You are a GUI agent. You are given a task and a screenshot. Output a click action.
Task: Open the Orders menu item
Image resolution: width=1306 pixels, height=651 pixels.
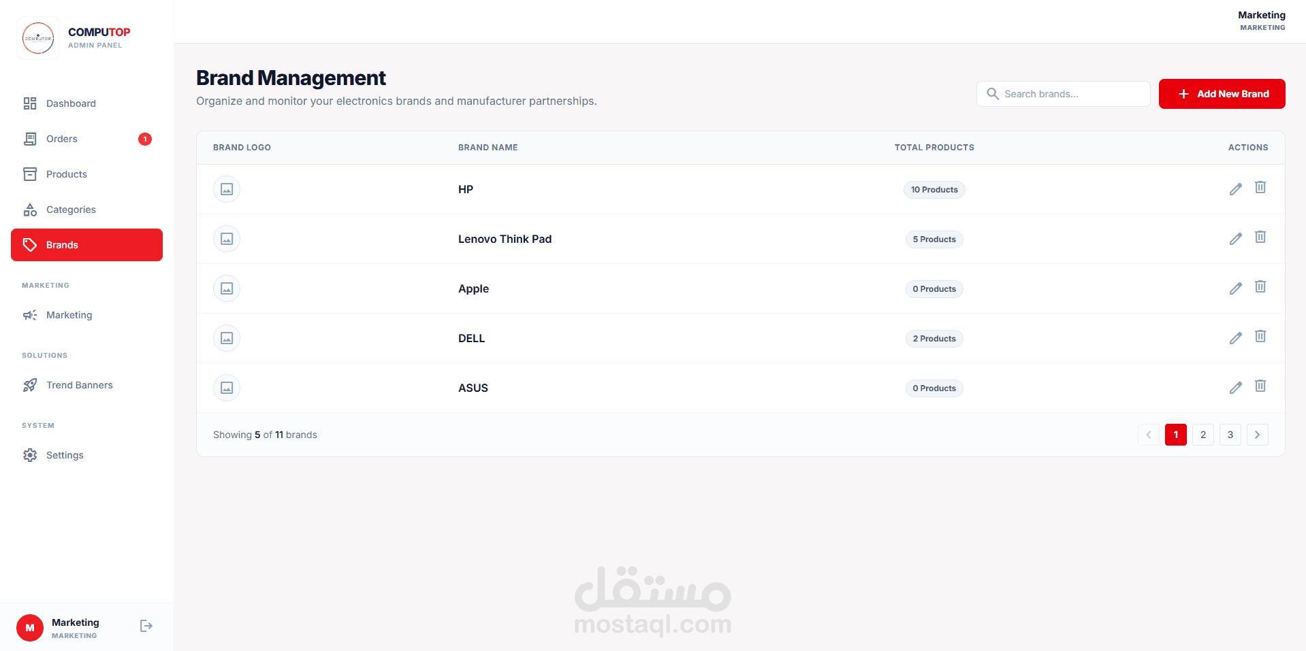pyautogui.click(x=86, y=139)
